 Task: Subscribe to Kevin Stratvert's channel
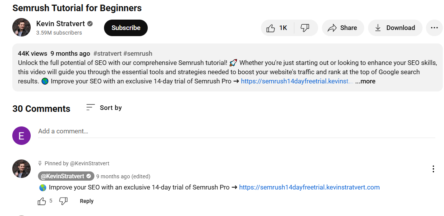click(x=126, y=28)
